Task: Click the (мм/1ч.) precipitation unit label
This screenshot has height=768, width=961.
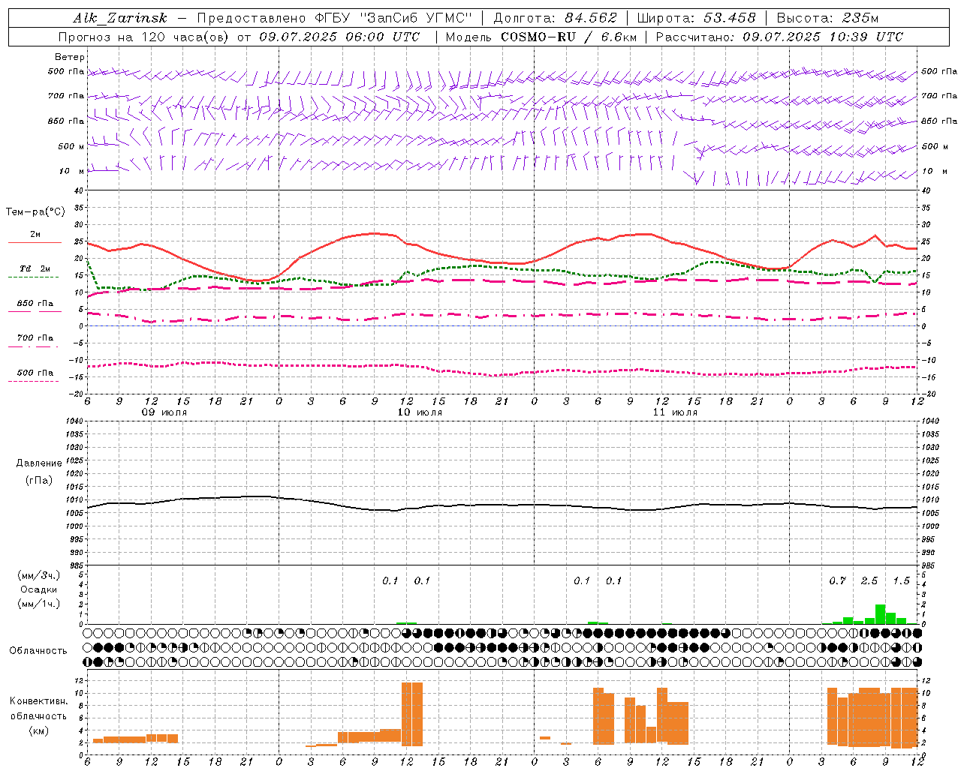Action: point(39,604)
